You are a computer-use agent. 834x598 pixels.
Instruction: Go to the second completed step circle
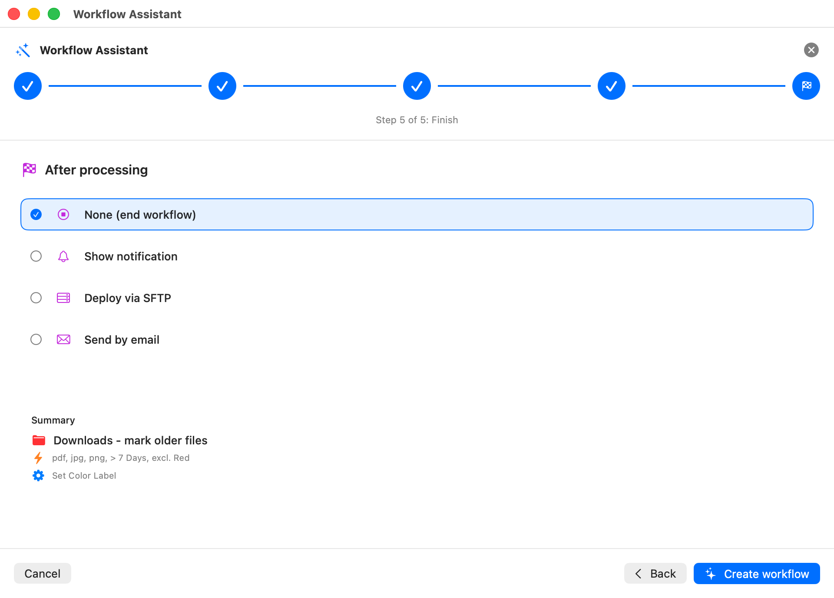pyautogui.click(x=222, y=86)
